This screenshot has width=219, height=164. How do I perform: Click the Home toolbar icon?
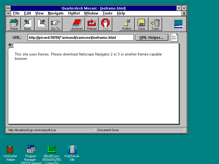tap(14, 24)
